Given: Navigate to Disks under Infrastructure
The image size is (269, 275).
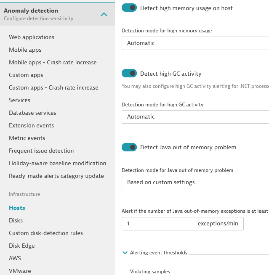Looking at the screenshot, I should 16,220.
